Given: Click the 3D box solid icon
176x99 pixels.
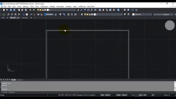Looking at the screenshot, I should [x=125, y=10].
